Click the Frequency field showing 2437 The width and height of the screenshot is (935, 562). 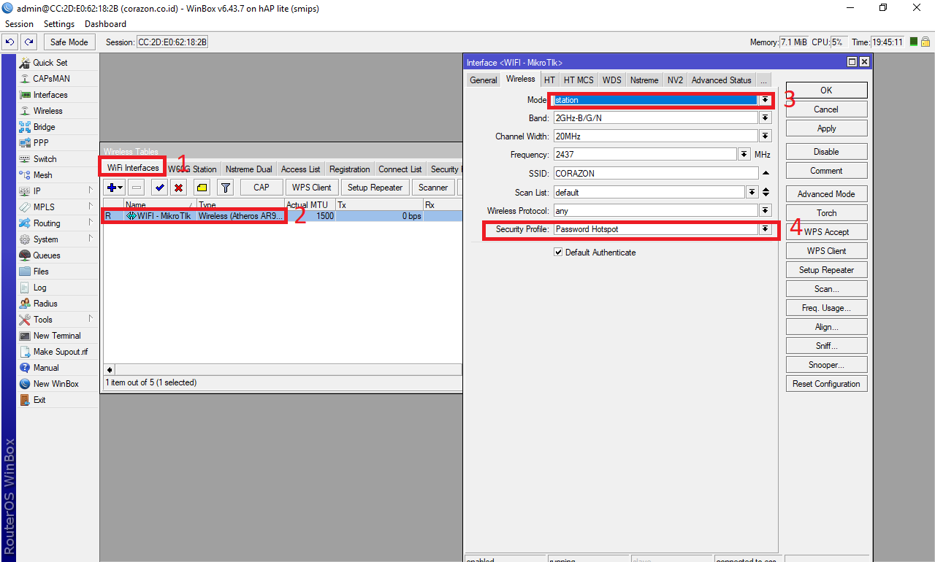click(x=645, y=155)
